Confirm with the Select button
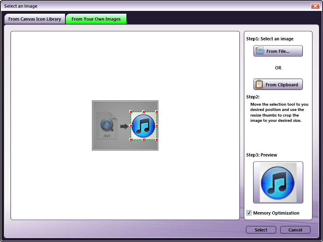 261,230
